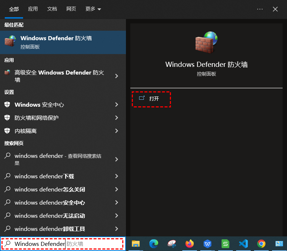
Task: Click the magnifier icon next to windows defender安全中心
Action: (7, 202)
